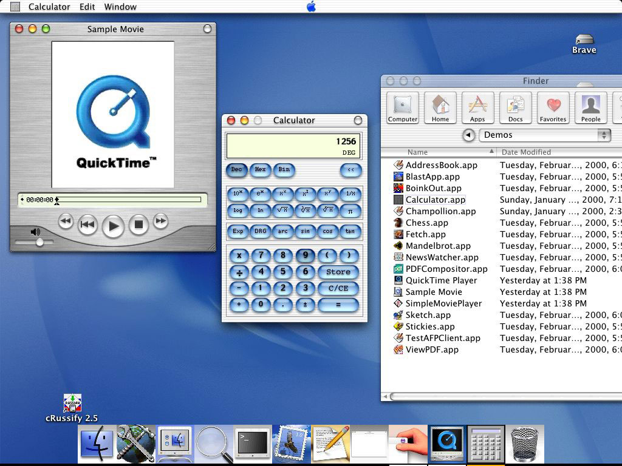Select Stickies.app icon in Finder list
622x466 pixels.
pos(398,326)
